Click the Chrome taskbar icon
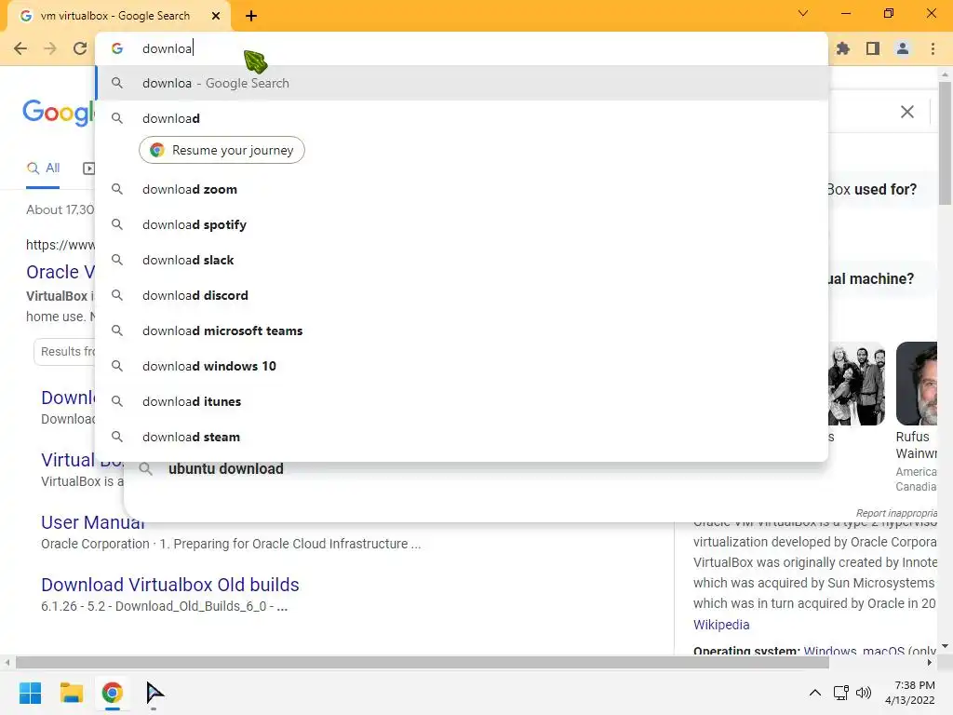The width and height of the screenshot is (953, 715). [x=112, y=693]
